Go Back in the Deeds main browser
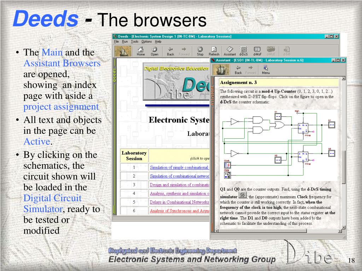The height and width of the screenshot is (271, 362). pyautogui.click(x=170, y=51)
